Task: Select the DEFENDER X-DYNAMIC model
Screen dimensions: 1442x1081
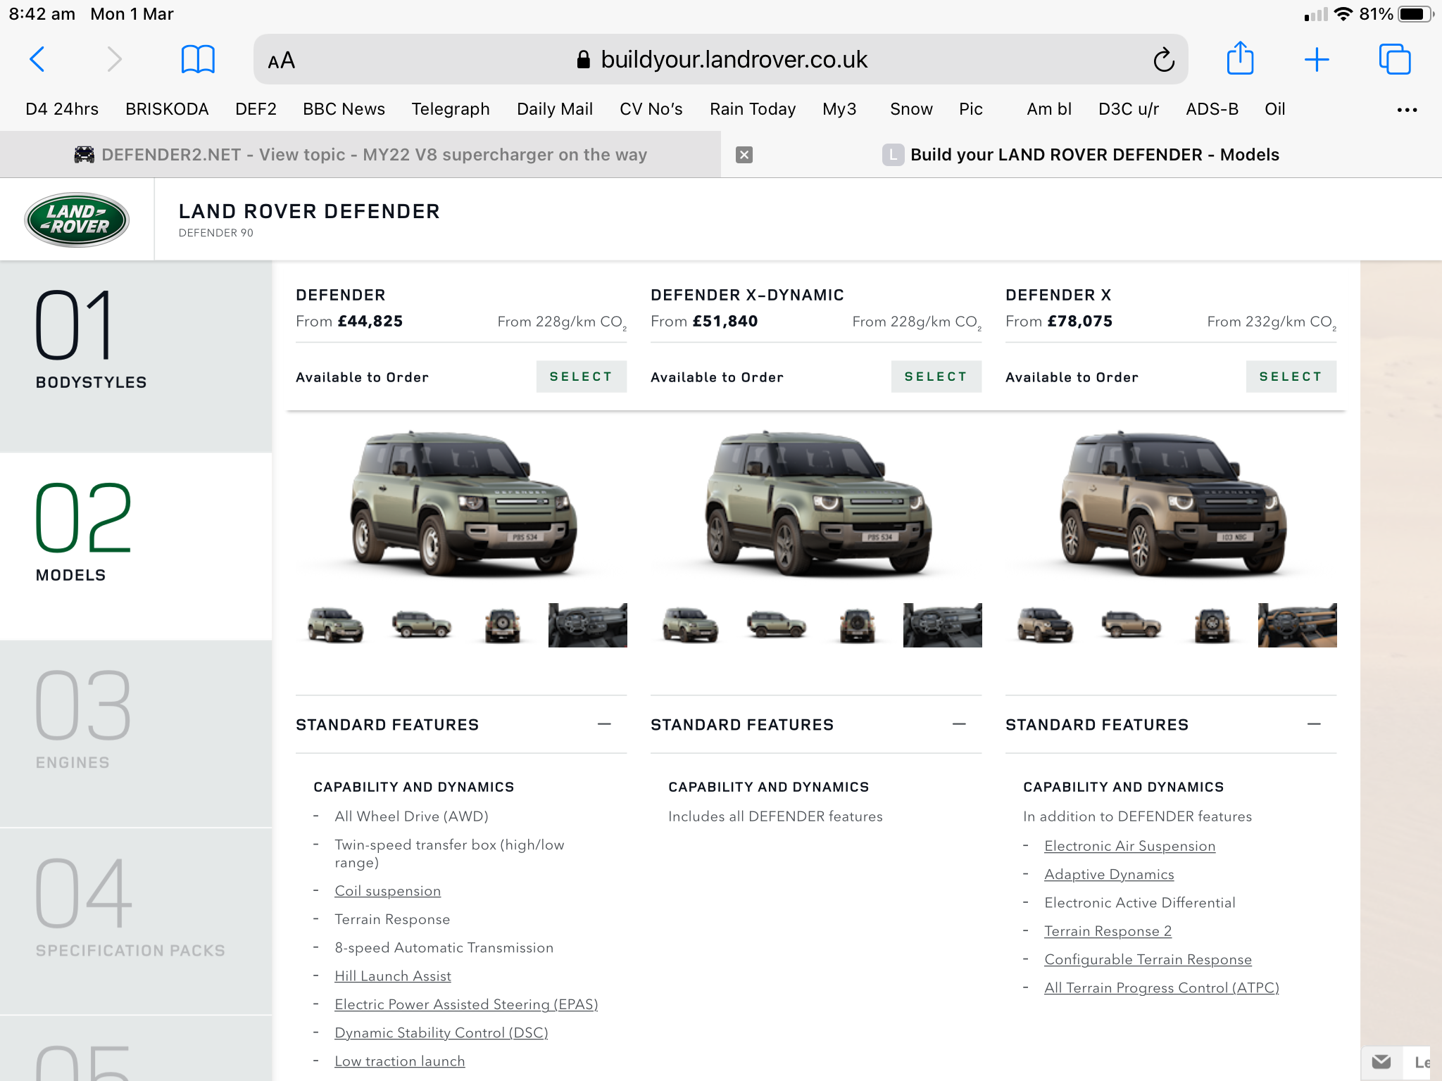Action: 936,377
